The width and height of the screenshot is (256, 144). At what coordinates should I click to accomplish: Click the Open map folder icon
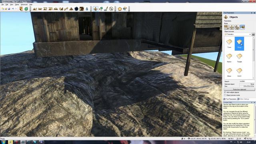pos(6,9)
